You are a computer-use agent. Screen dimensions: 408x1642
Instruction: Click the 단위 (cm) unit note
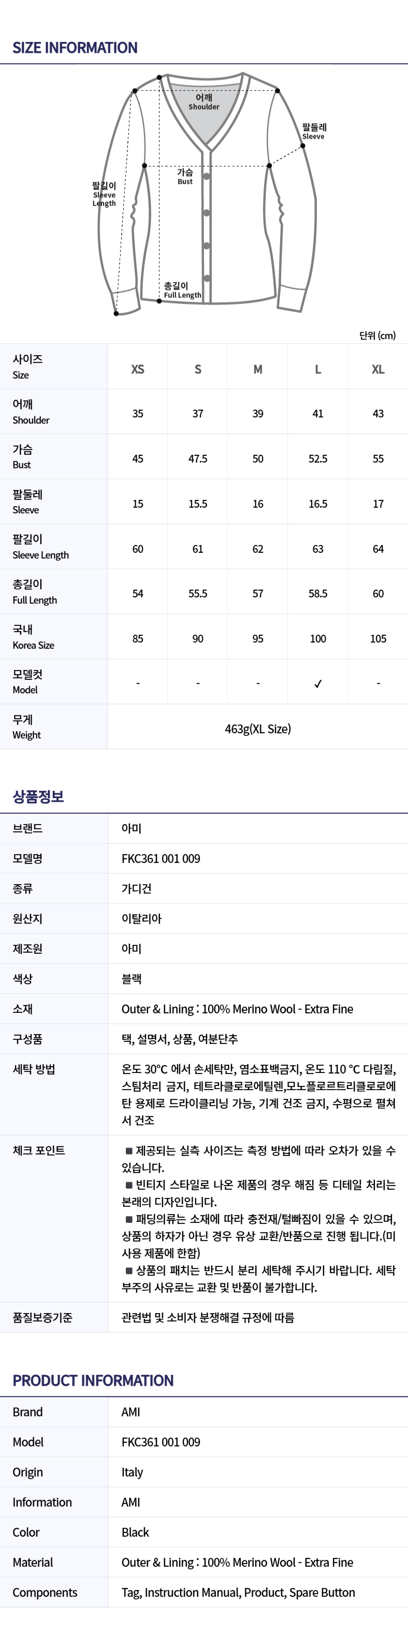(x=377, y=335)
